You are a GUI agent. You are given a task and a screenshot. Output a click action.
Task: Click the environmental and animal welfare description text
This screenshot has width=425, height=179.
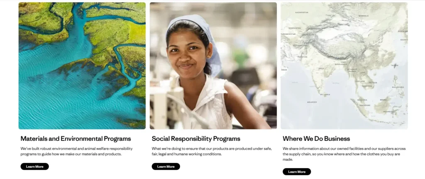point(76,151)
